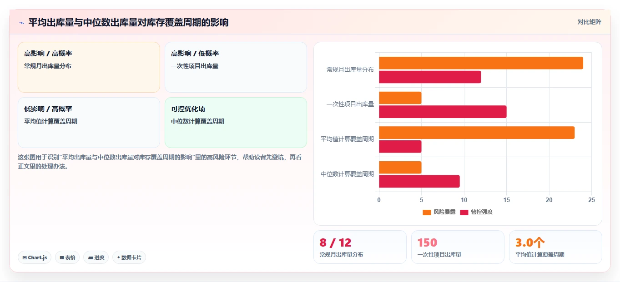Click 平均值计算覆盖周期 subtitle in 低影响 / 高概率 card
The height and width of the screenshot is (282, 620).
pos(50,121)
